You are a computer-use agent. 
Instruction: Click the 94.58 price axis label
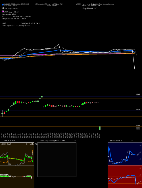pyautogui.click(x=138, y=110)
